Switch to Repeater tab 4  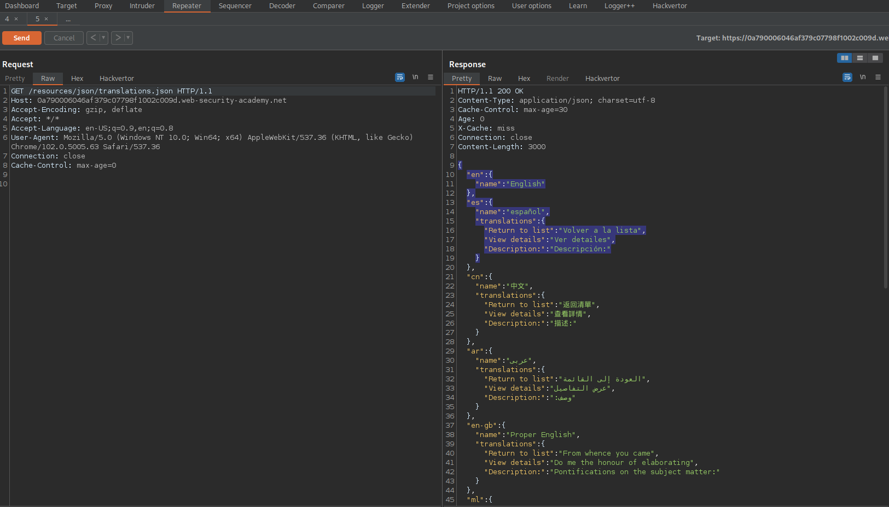[x=7, y=19]
